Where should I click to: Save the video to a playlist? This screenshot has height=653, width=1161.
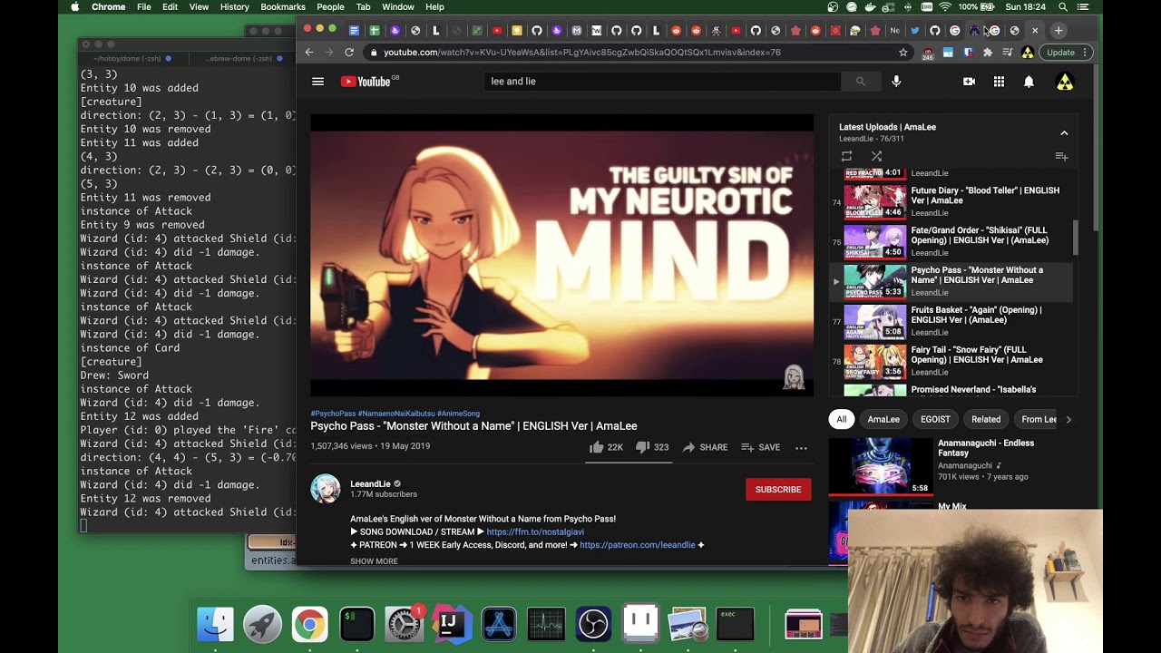point(760,447)
